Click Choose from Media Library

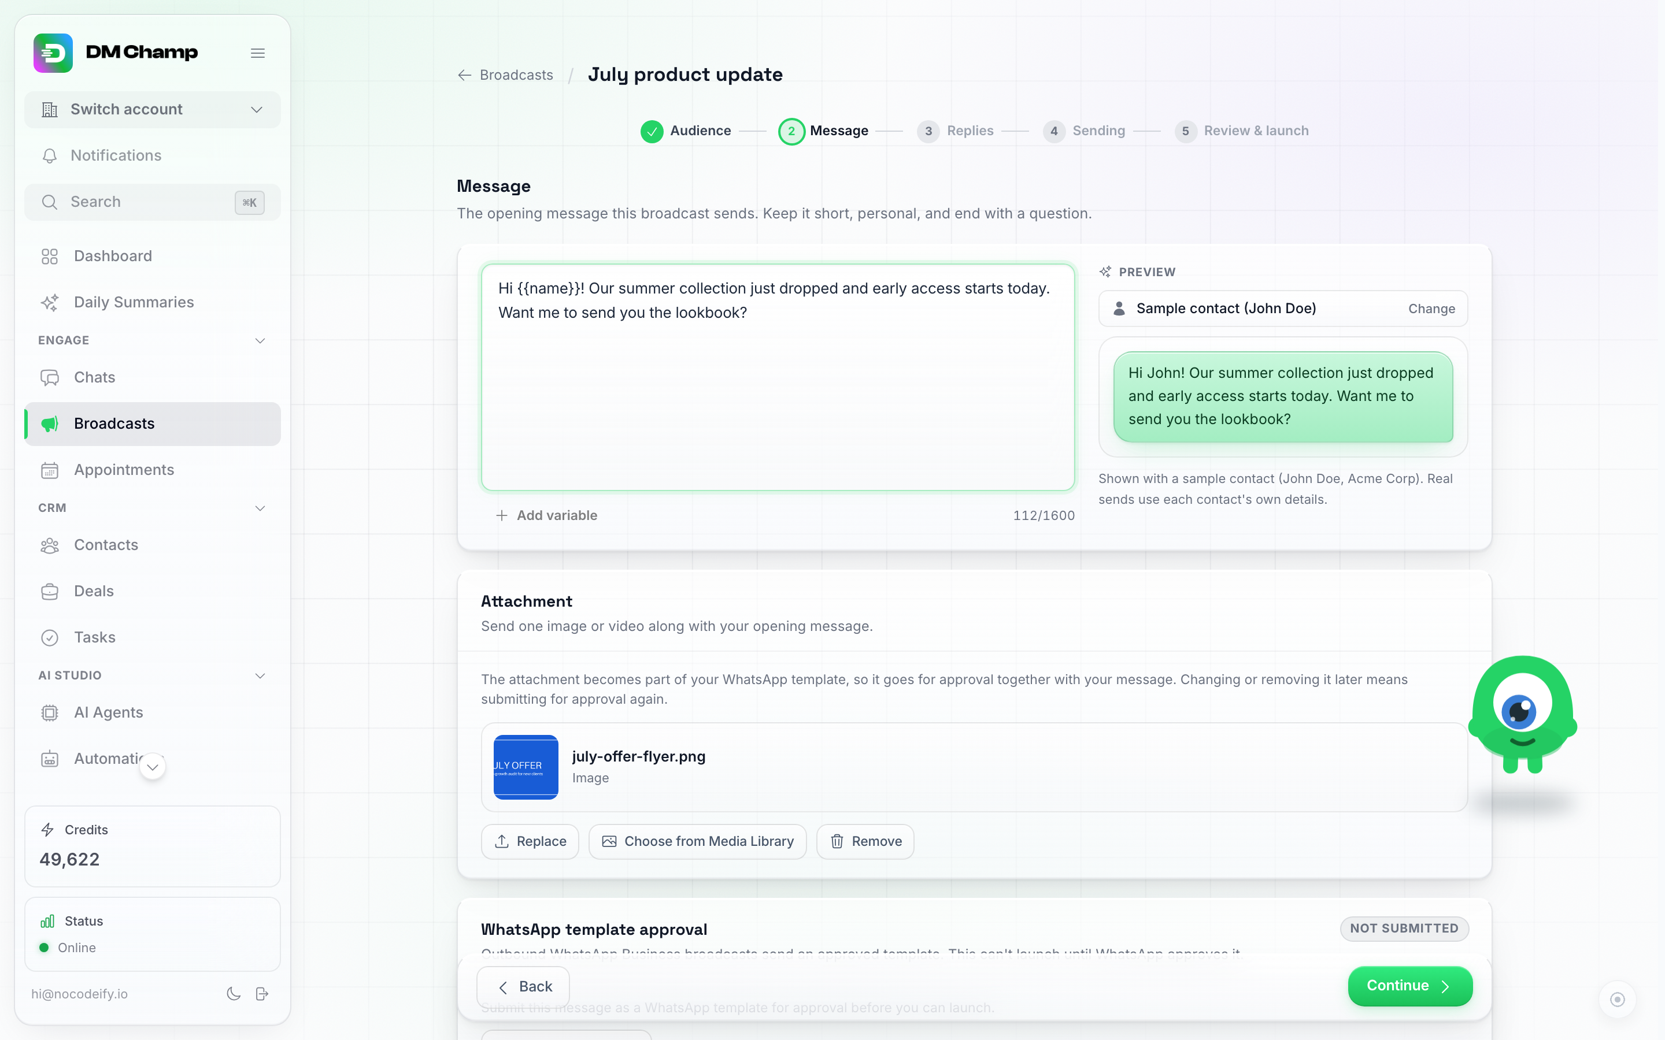pyautogui.click(x=698, y=841)
